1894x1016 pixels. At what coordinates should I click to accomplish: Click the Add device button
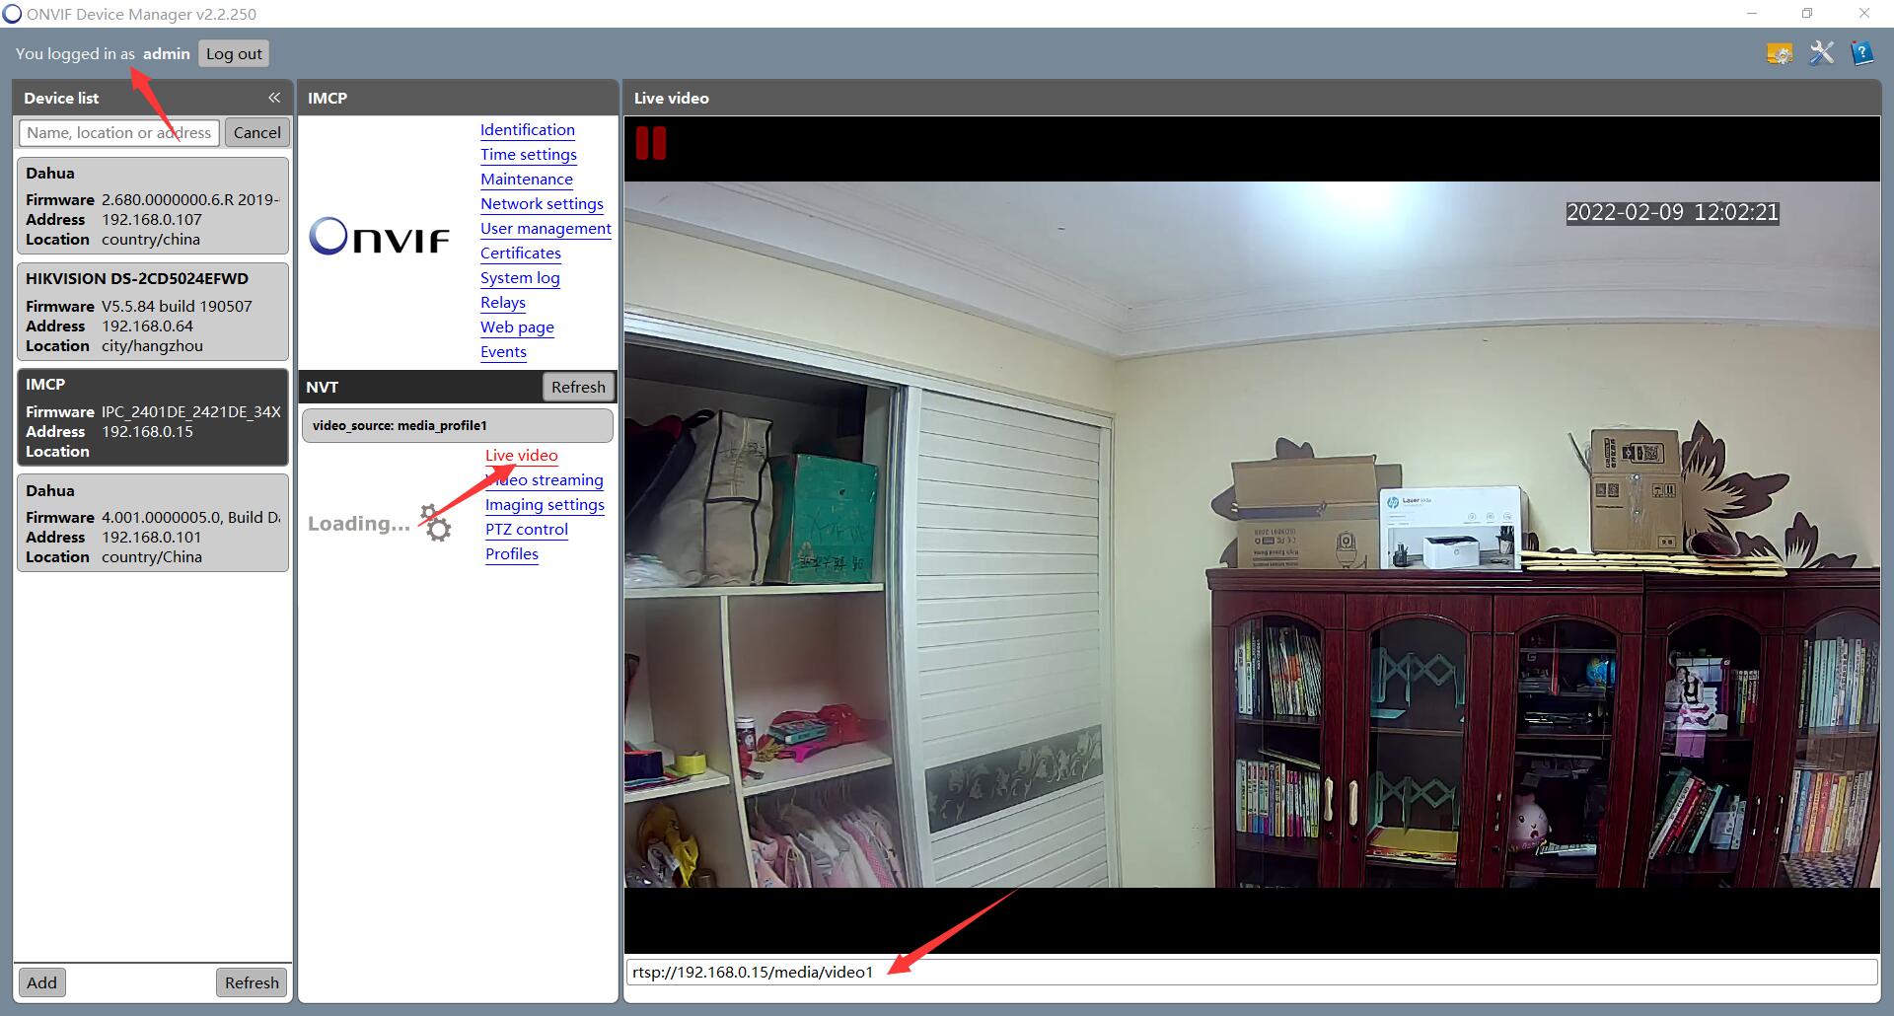(x=41, y=982)
